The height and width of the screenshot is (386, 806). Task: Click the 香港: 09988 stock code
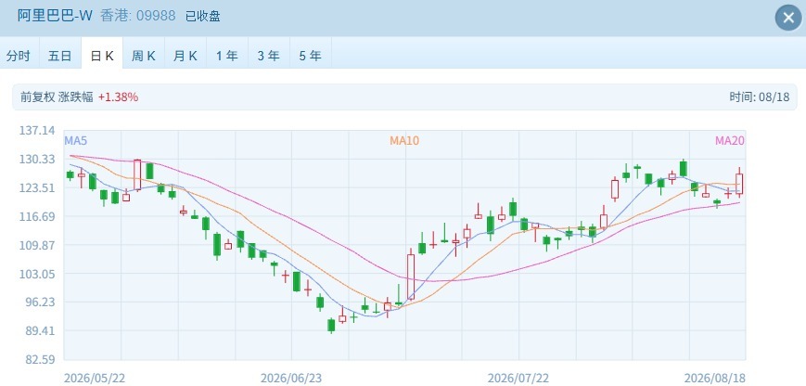point(137,16)
